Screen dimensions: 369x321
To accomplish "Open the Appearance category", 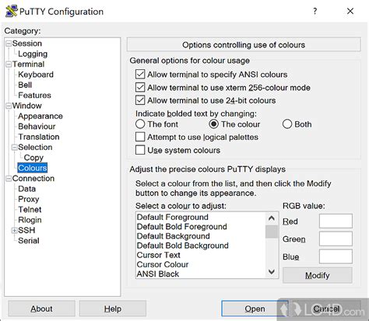I will click(x=40, y=116).
